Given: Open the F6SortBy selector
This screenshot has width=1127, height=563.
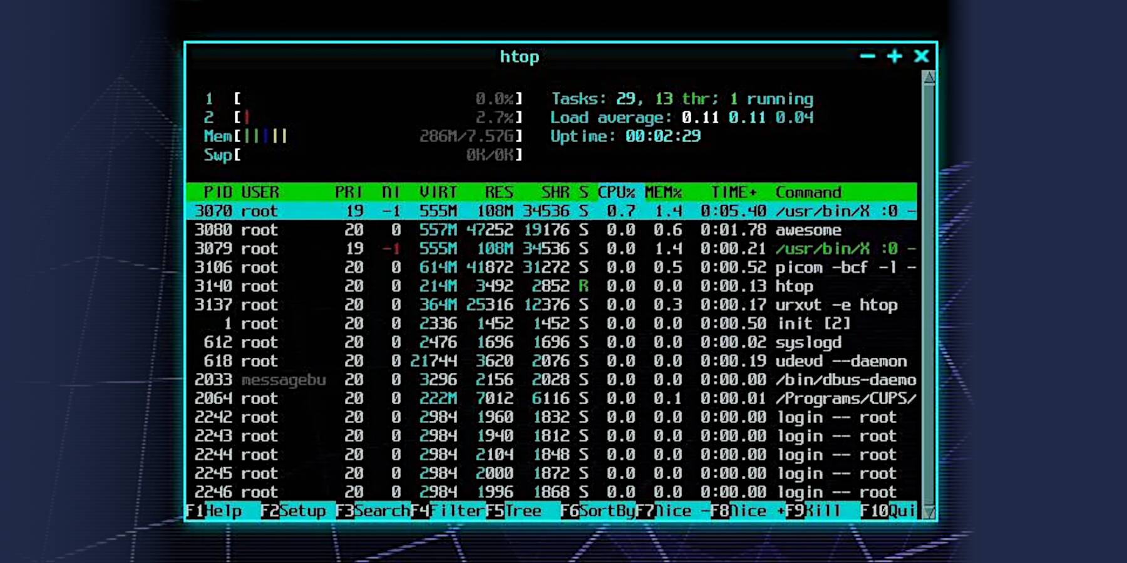Looking at the screenshot, I should click(598, 511).
